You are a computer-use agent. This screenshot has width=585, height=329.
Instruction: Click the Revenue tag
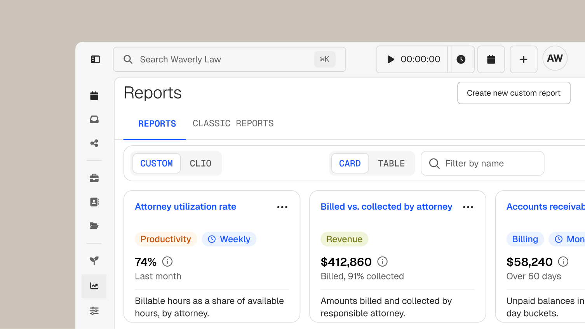pos(345,239)
